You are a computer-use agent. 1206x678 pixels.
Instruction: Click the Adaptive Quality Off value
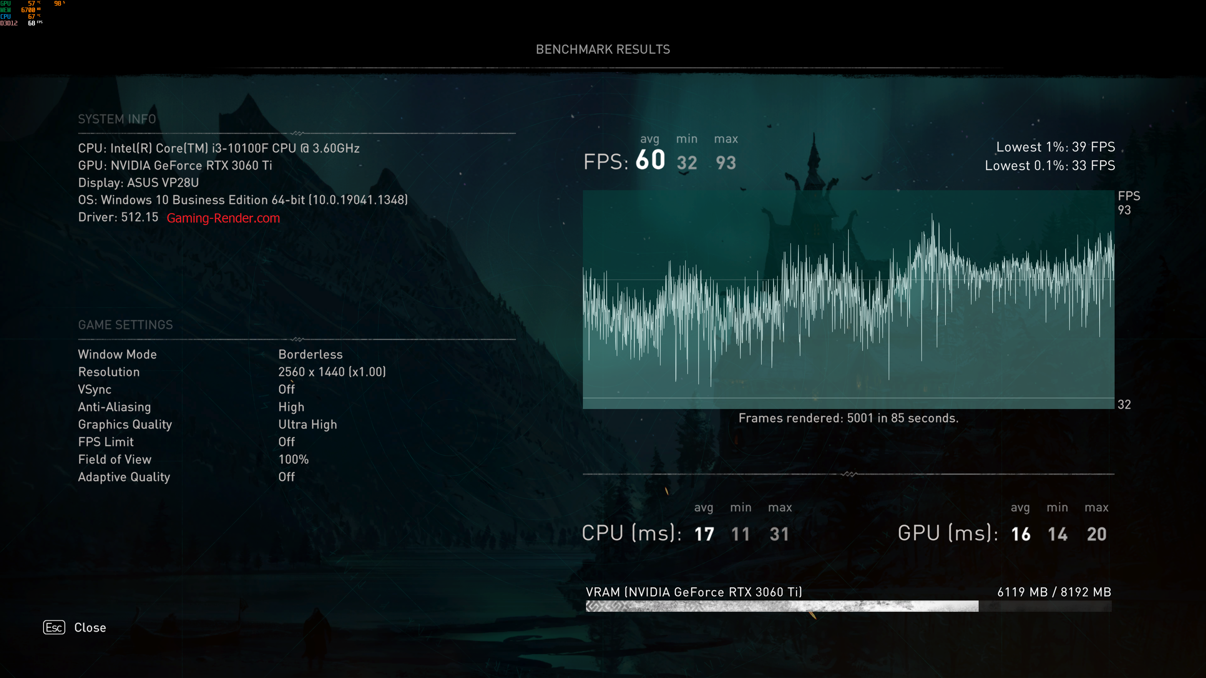(286, 477)
